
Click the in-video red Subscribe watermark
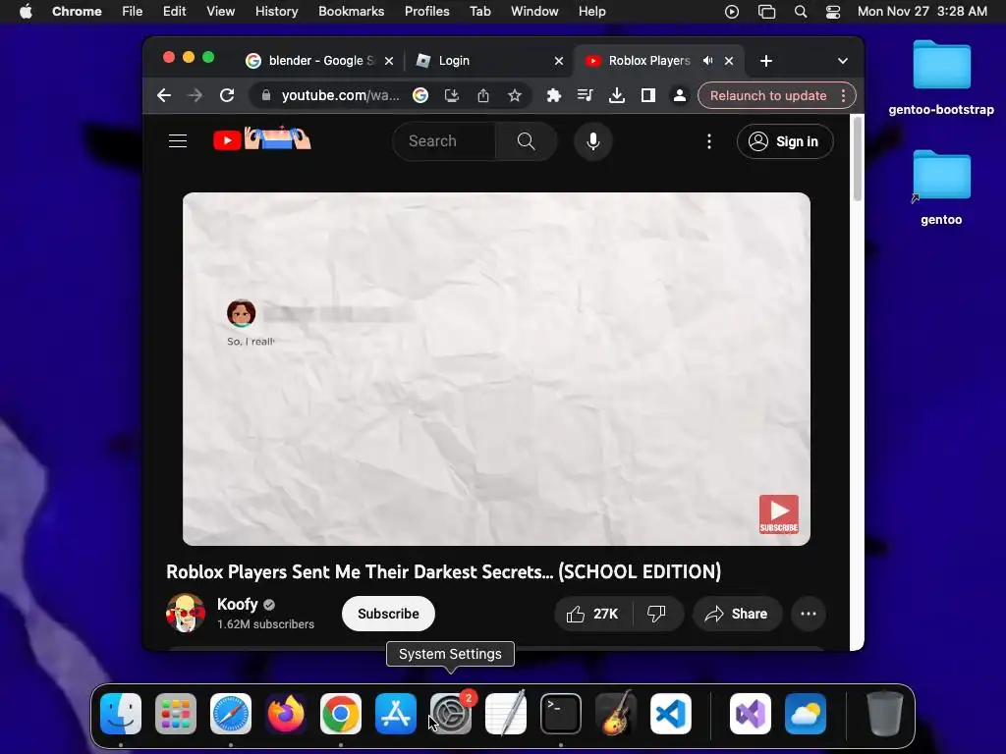point(779,513)
